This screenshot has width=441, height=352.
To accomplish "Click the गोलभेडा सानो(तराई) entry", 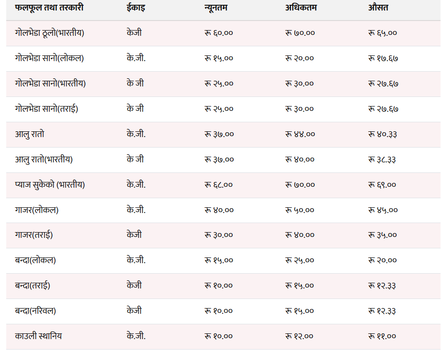I will (x=46, y=109).
